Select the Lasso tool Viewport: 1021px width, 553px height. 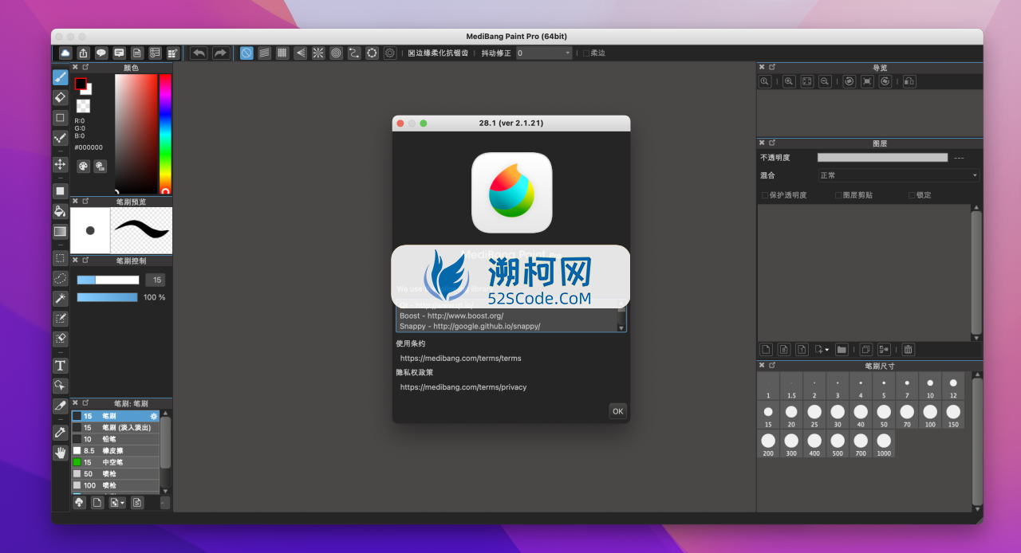[60, 278]
